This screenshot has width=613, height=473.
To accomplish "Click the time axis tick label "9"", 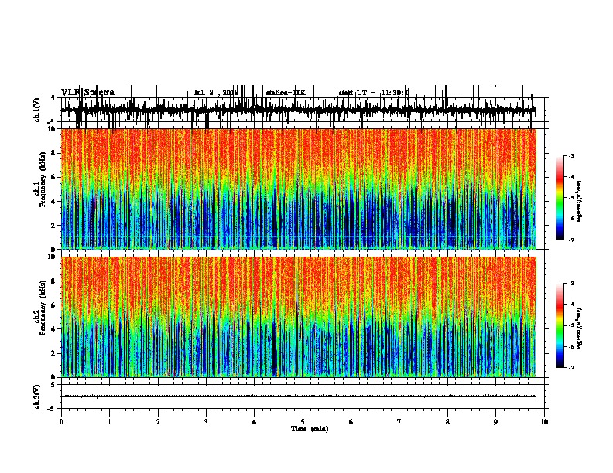I will pos(495,422).
